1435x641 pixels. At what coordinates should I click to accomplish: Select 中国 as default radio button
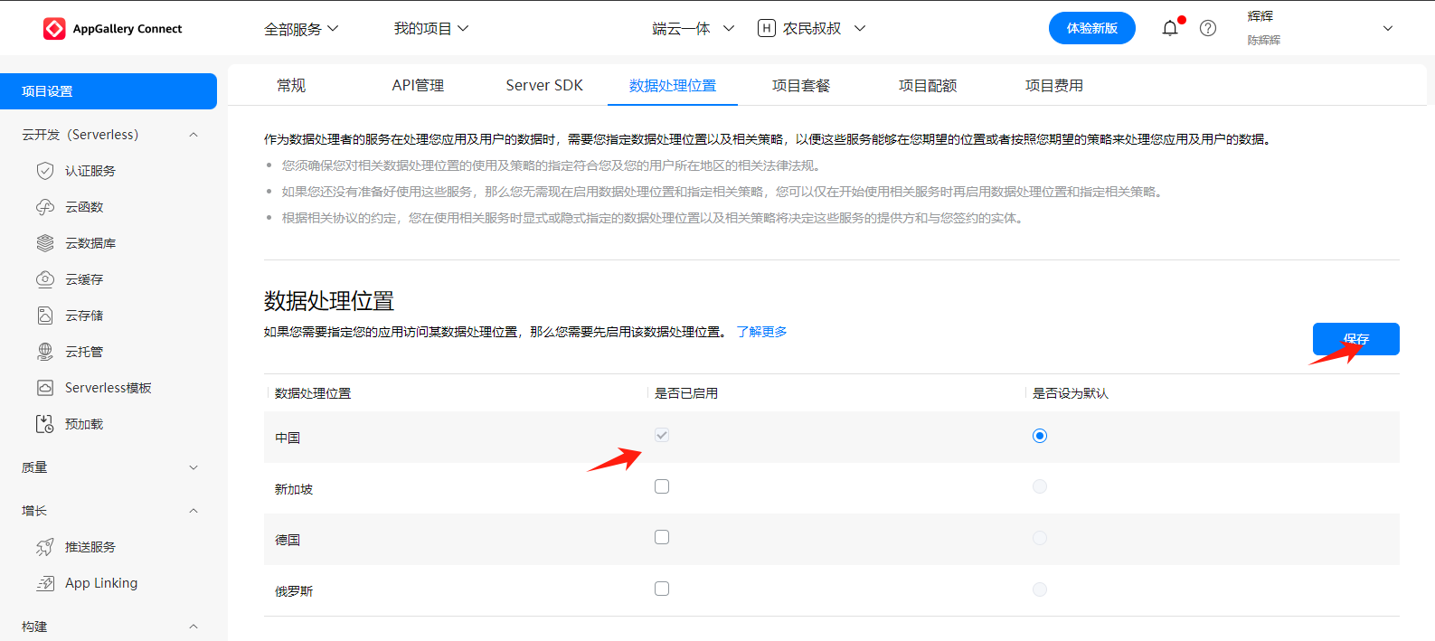coord(1040,436)
